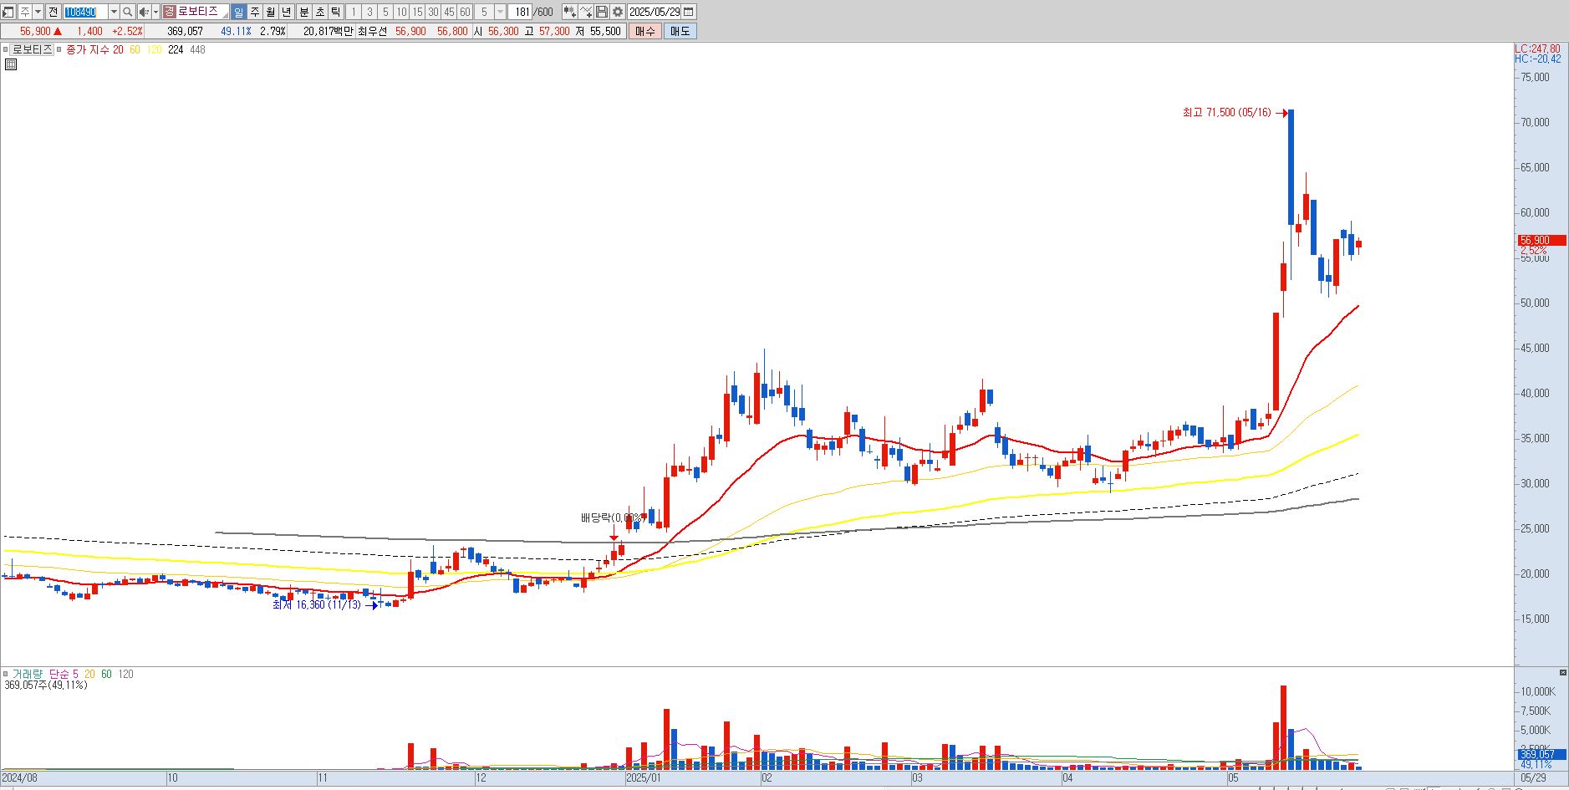Select the 10 interval button
The width and height of the screenshot is (1569, 790).
click(401, 12)
